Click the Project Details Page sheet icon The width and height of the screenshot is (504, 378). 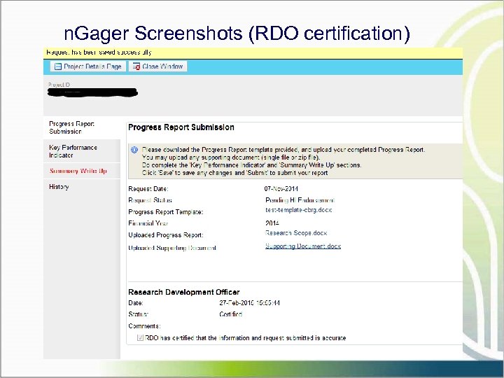[58, 66]
